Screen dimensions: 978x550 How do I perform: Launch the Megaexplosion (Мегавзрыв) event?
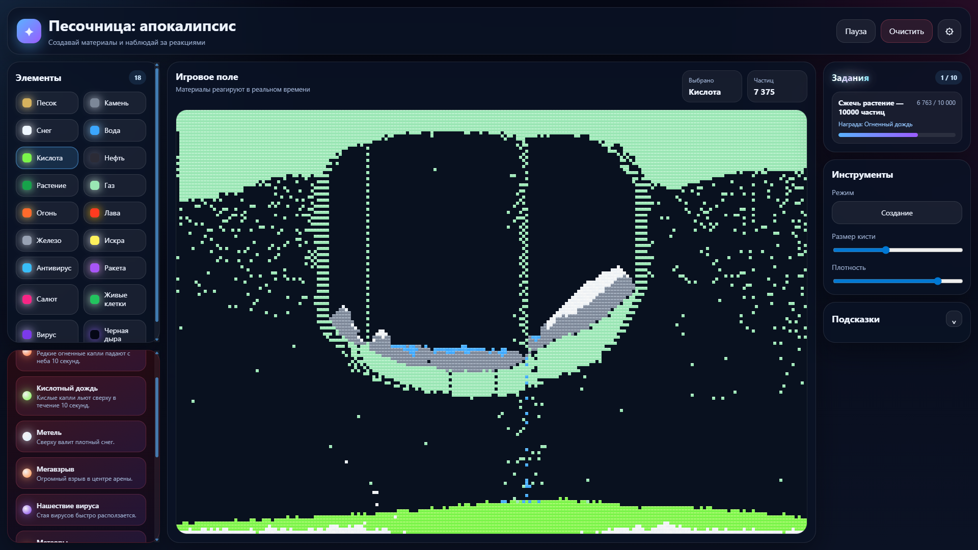[x=81, y=473]
